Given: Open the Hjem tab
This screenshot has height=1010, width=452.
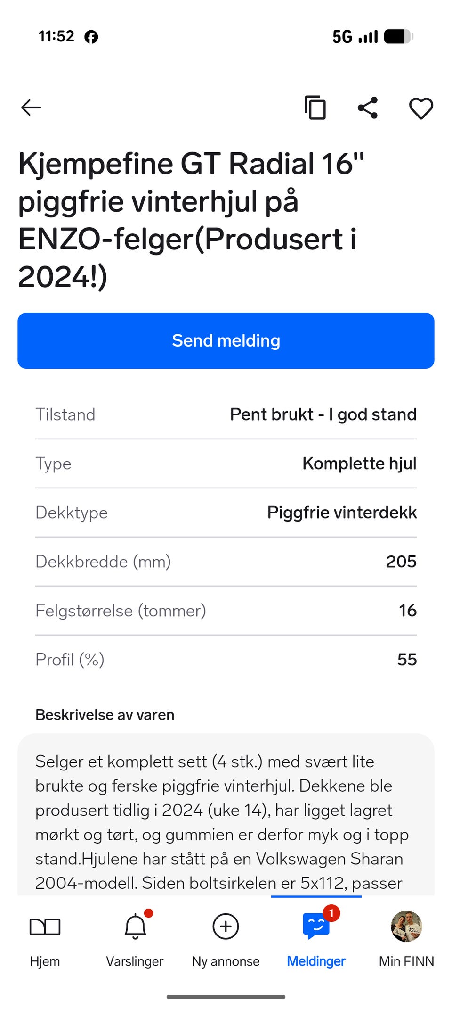Looking at the screenshot, I should pyautogui.click(x=45, y=938).
